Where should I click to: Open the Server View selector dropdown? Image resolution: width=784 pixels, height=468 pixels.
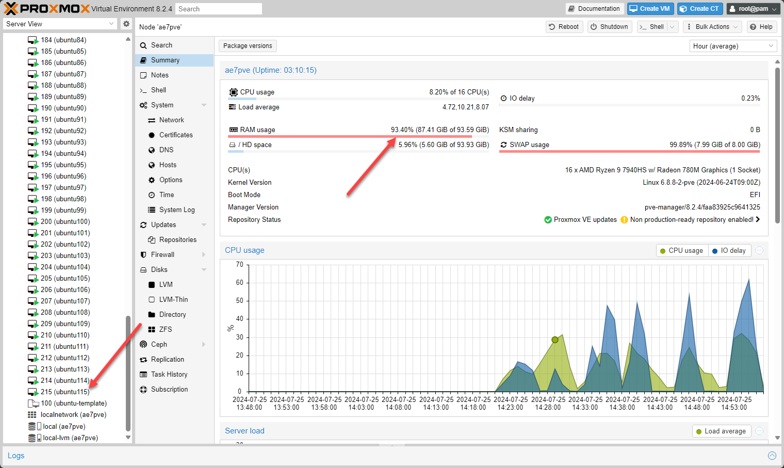click(60, 24)
